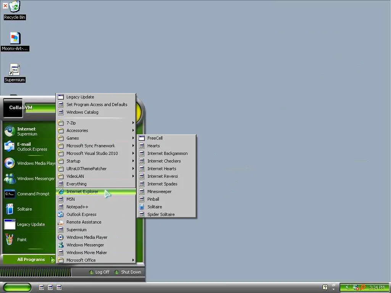Expand the Accessories folder submenu

pos(96,130)
